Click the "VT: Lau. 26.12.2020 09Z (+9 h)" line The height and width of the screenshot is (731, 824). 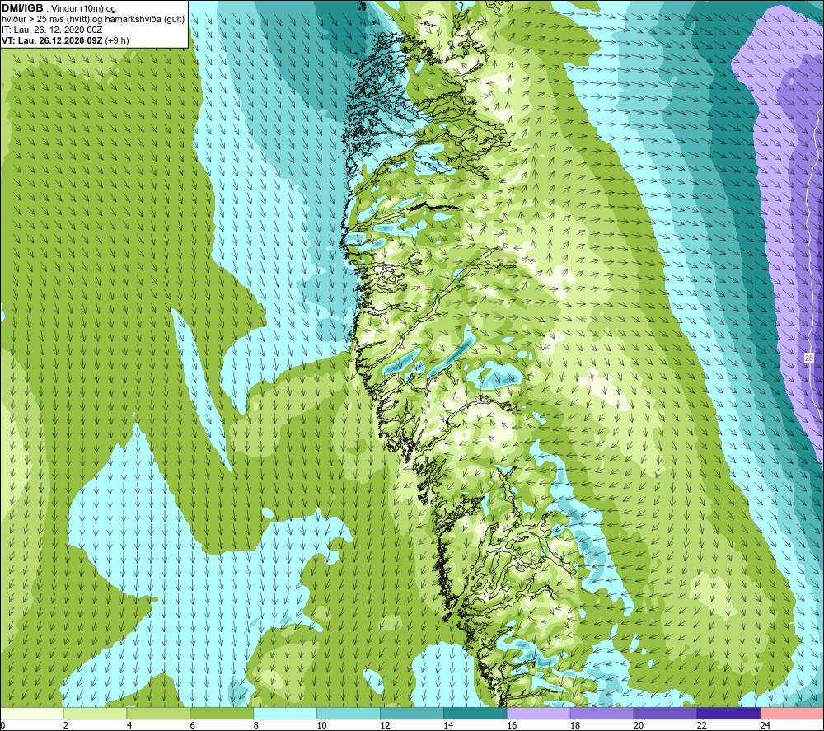click(x=65, y=40)
